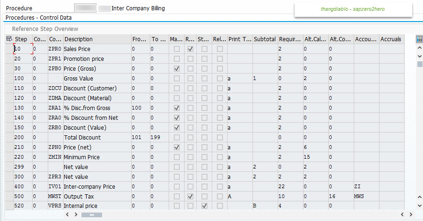This screenshot has height=221, width=423.
Task: Click the left arrow beside the horizontal scroll thumb
Action: pyautogui.click(x=68, y=214)
